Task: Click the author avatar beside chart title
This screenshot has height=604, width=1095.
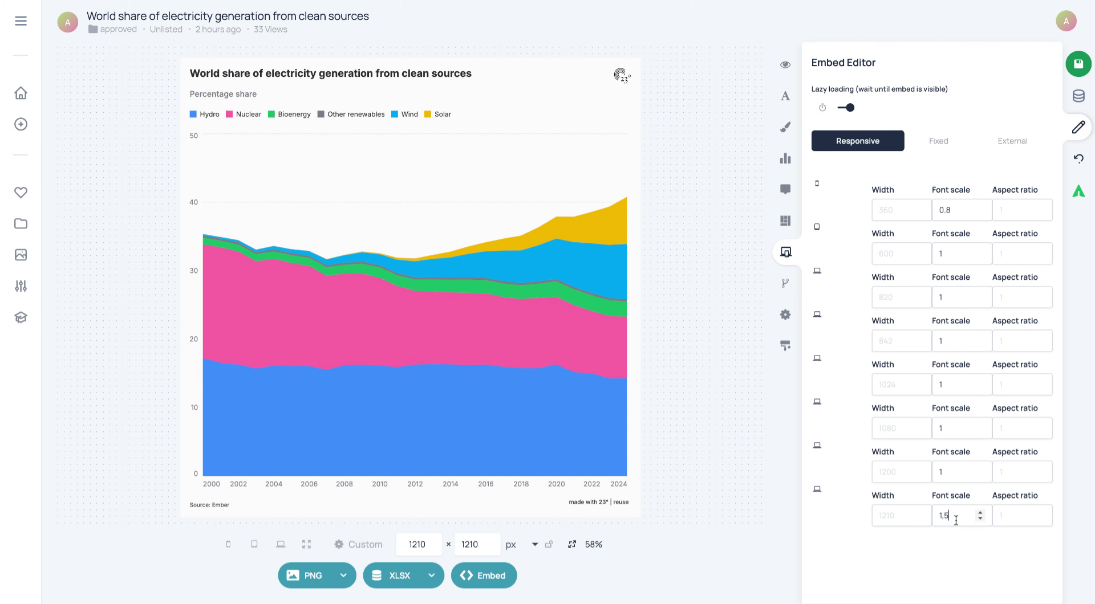Action: (x=68, y=22)
